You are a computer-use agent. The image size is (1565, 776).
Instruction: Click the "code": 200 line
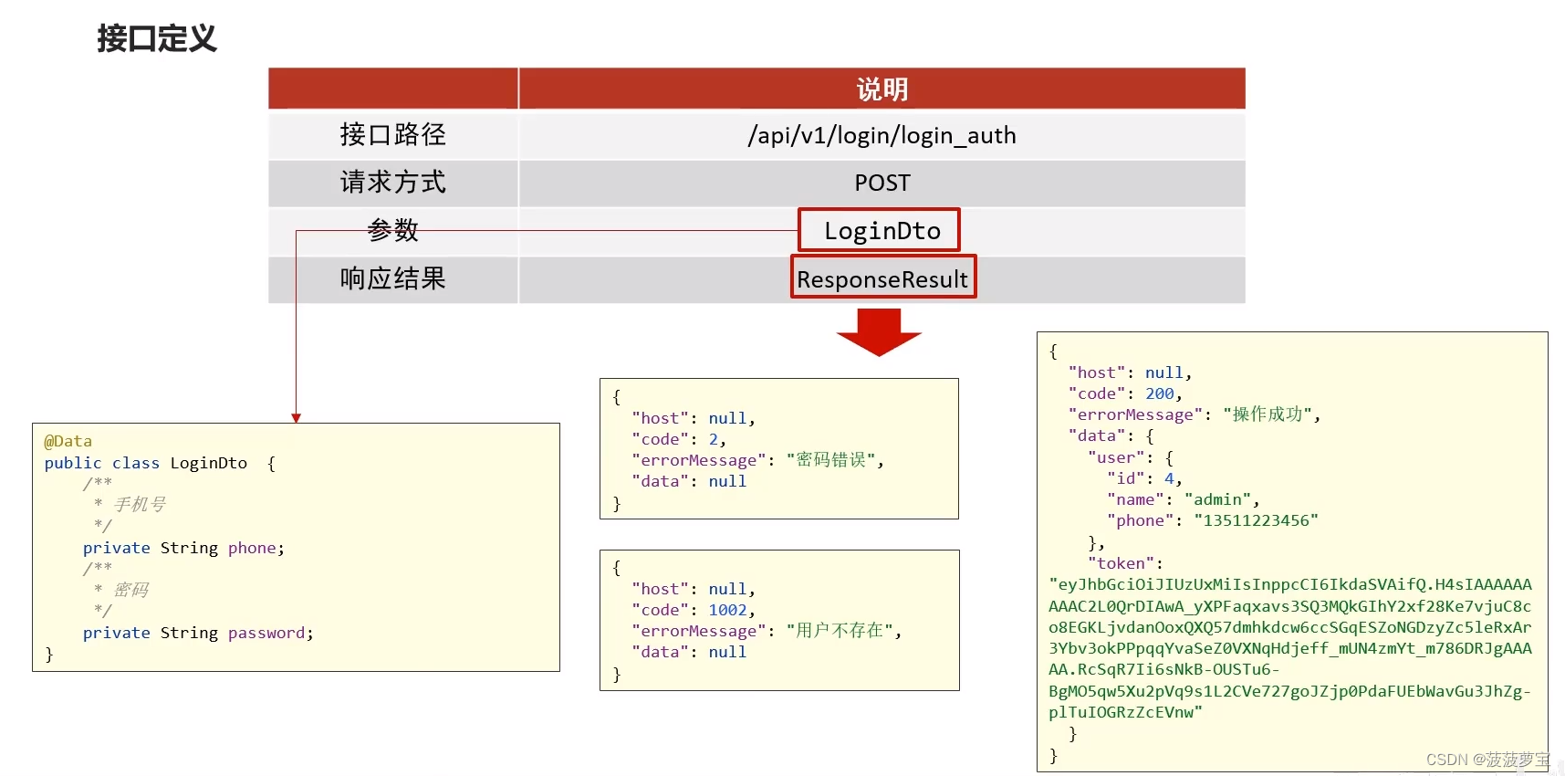(1126, 393)
